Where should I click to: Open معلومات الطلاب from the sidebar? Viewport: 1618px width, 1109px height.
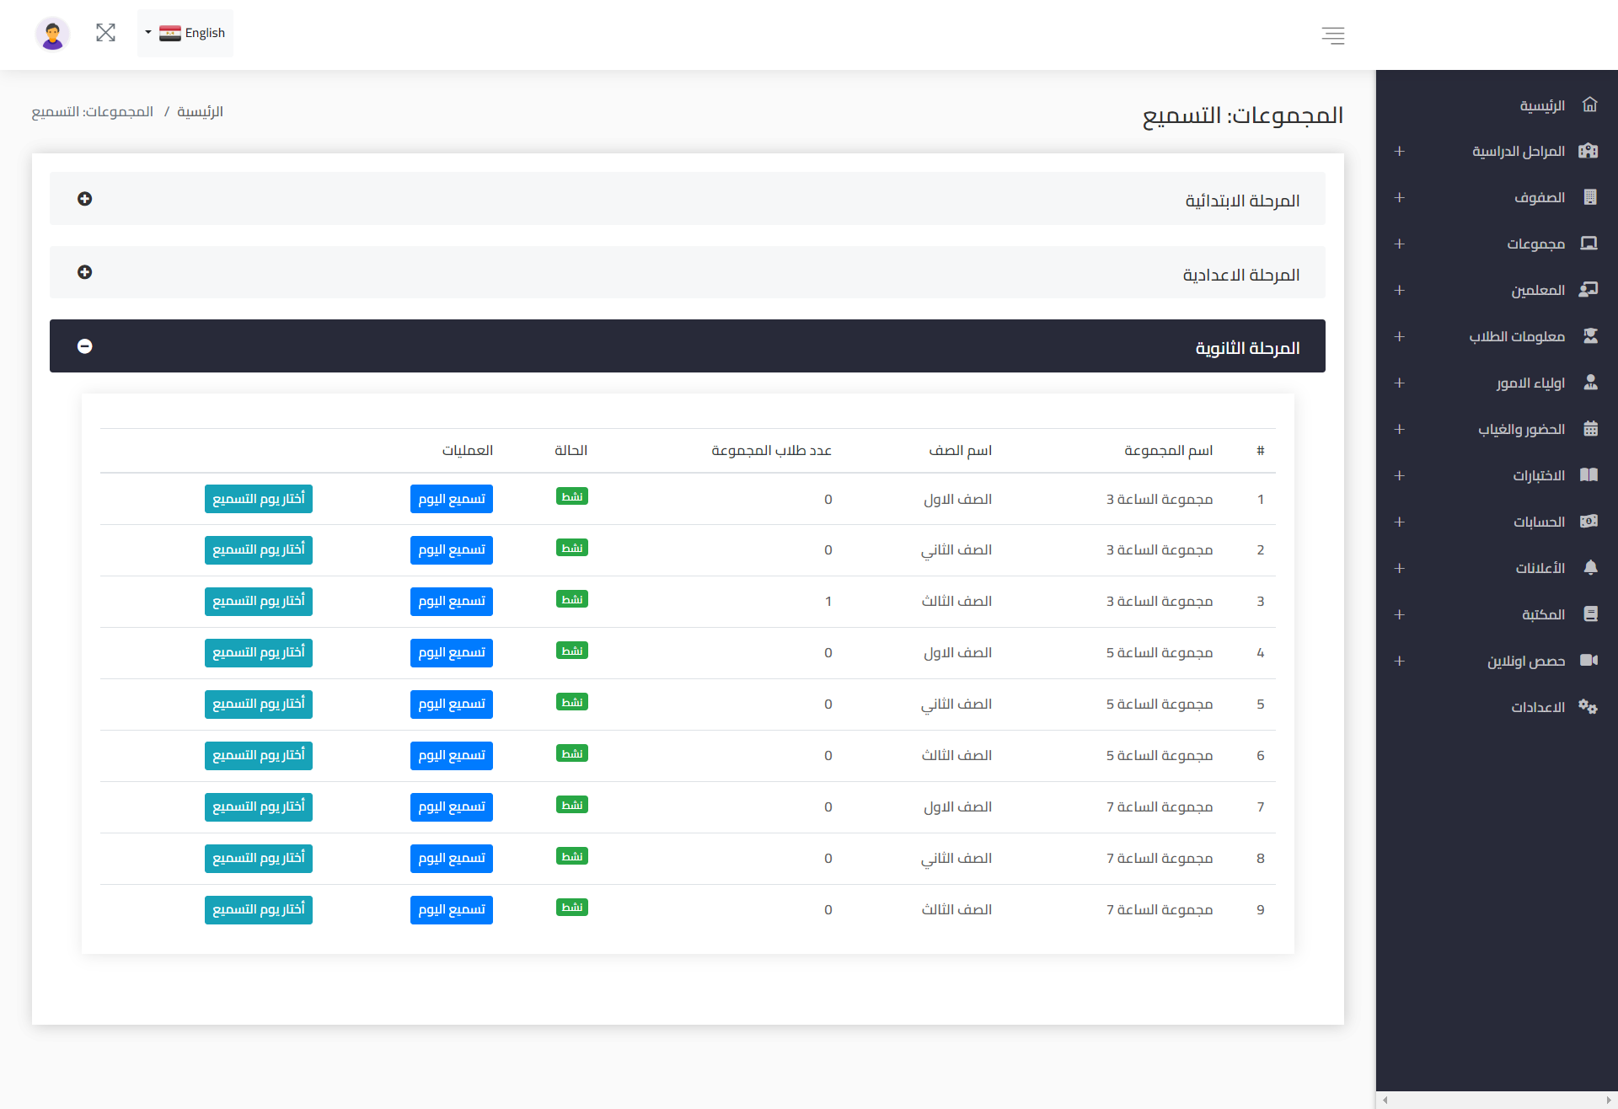pyautogui.click(x=1591, y=336)
